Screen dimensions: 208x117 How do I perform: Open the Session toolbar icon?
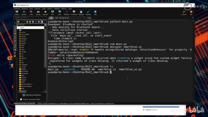click(x=17, y=13)
